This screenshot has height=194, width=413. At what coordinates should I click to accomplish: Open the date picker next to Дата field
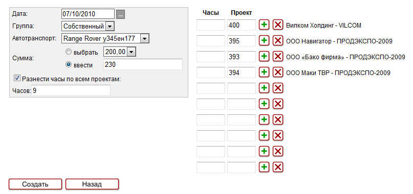[x=120, y=14]
